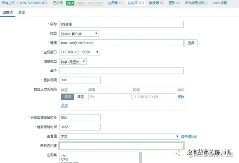Open the 查看值 dropdown showing 不变
239x163 pixels.
pos(120,136)
